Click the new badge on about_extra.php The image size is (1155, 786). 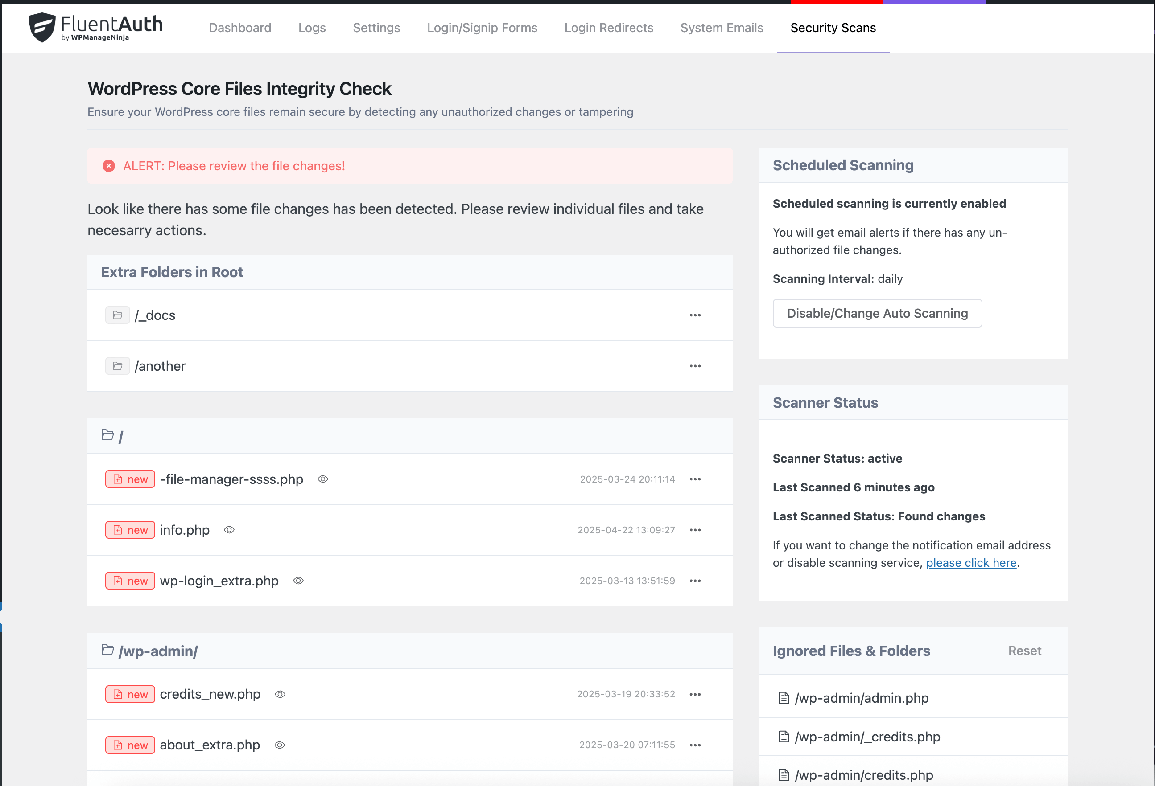(x=130, y=745)
